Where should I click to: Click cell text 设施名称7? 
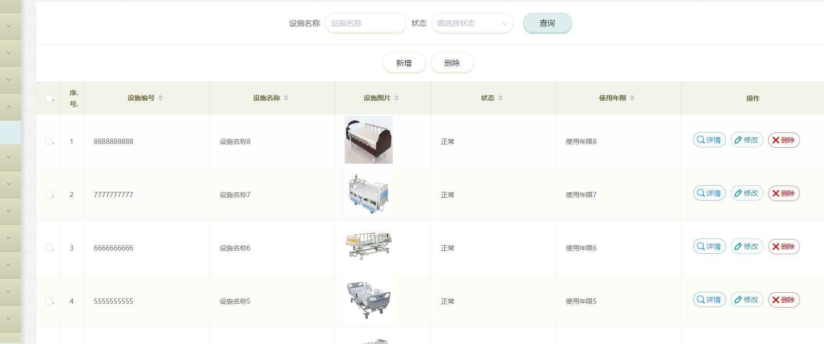tap(235, 195)
